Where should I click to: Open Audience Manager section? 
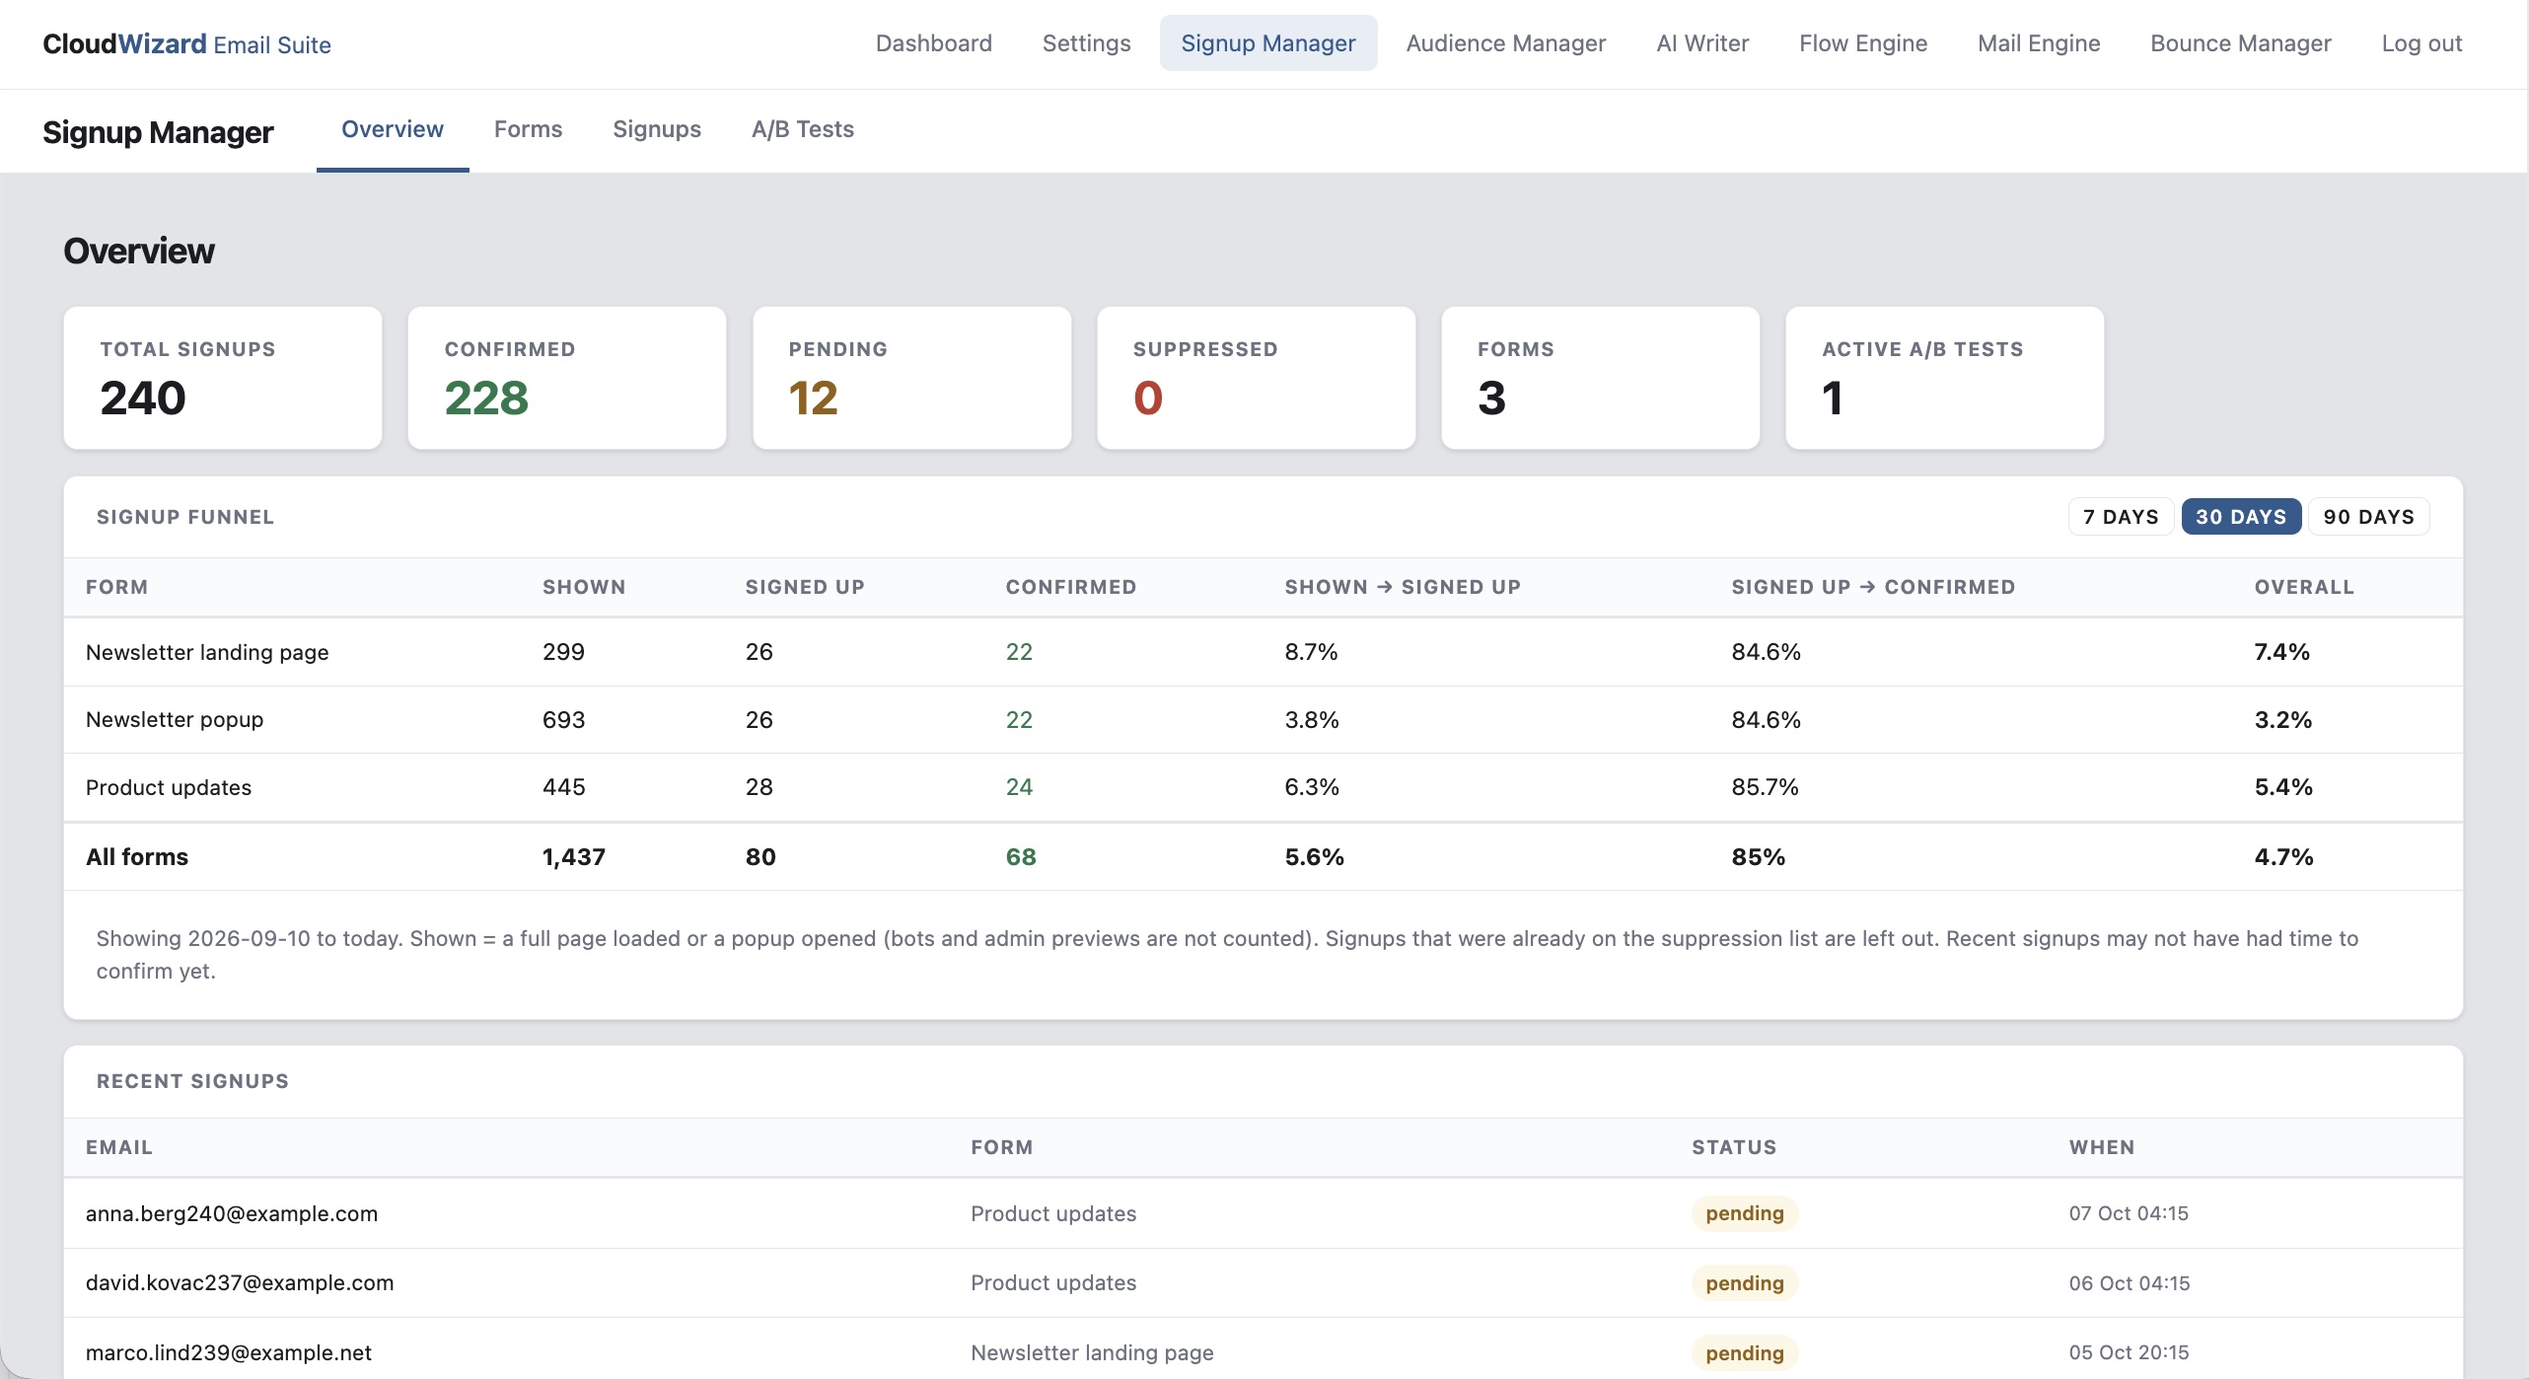click(1505, 43)
